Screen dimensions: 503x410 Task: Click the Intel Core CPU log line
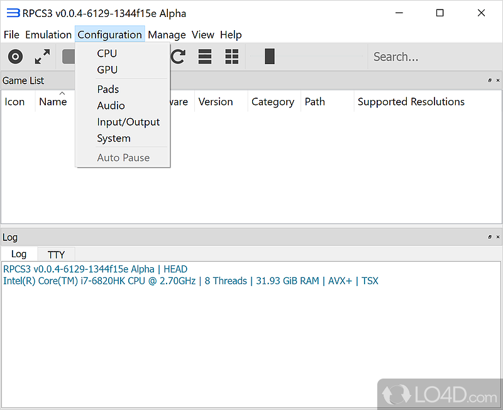tap(191, 281)
